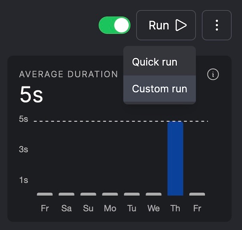Select the Saturday bar in chart
Image resolution: width=242 pixels, height=230 pixels.
[x=67, y=194]
